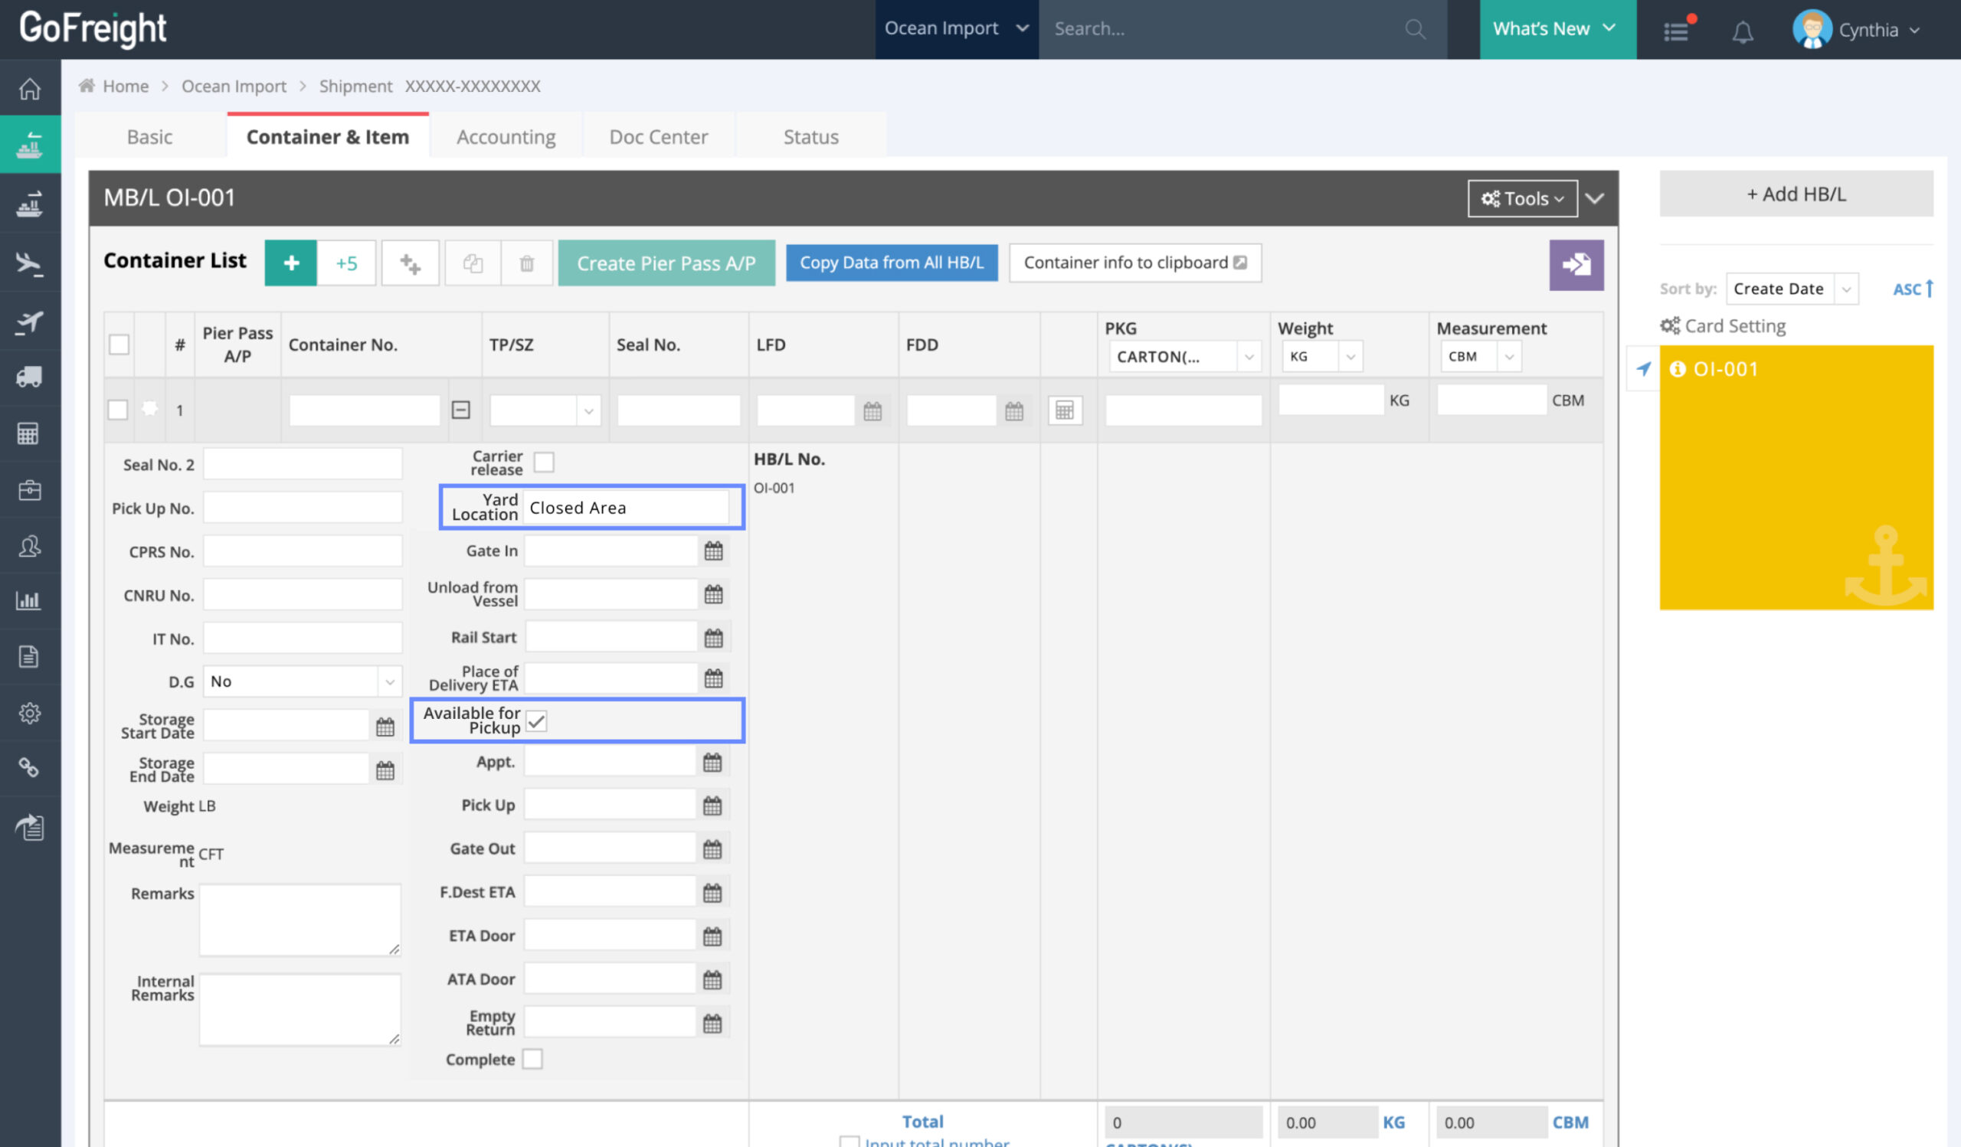The height and width of the screenshot is (1147, 1961).
Task: Click the trash delete container icon
Action: pos(527,263)
